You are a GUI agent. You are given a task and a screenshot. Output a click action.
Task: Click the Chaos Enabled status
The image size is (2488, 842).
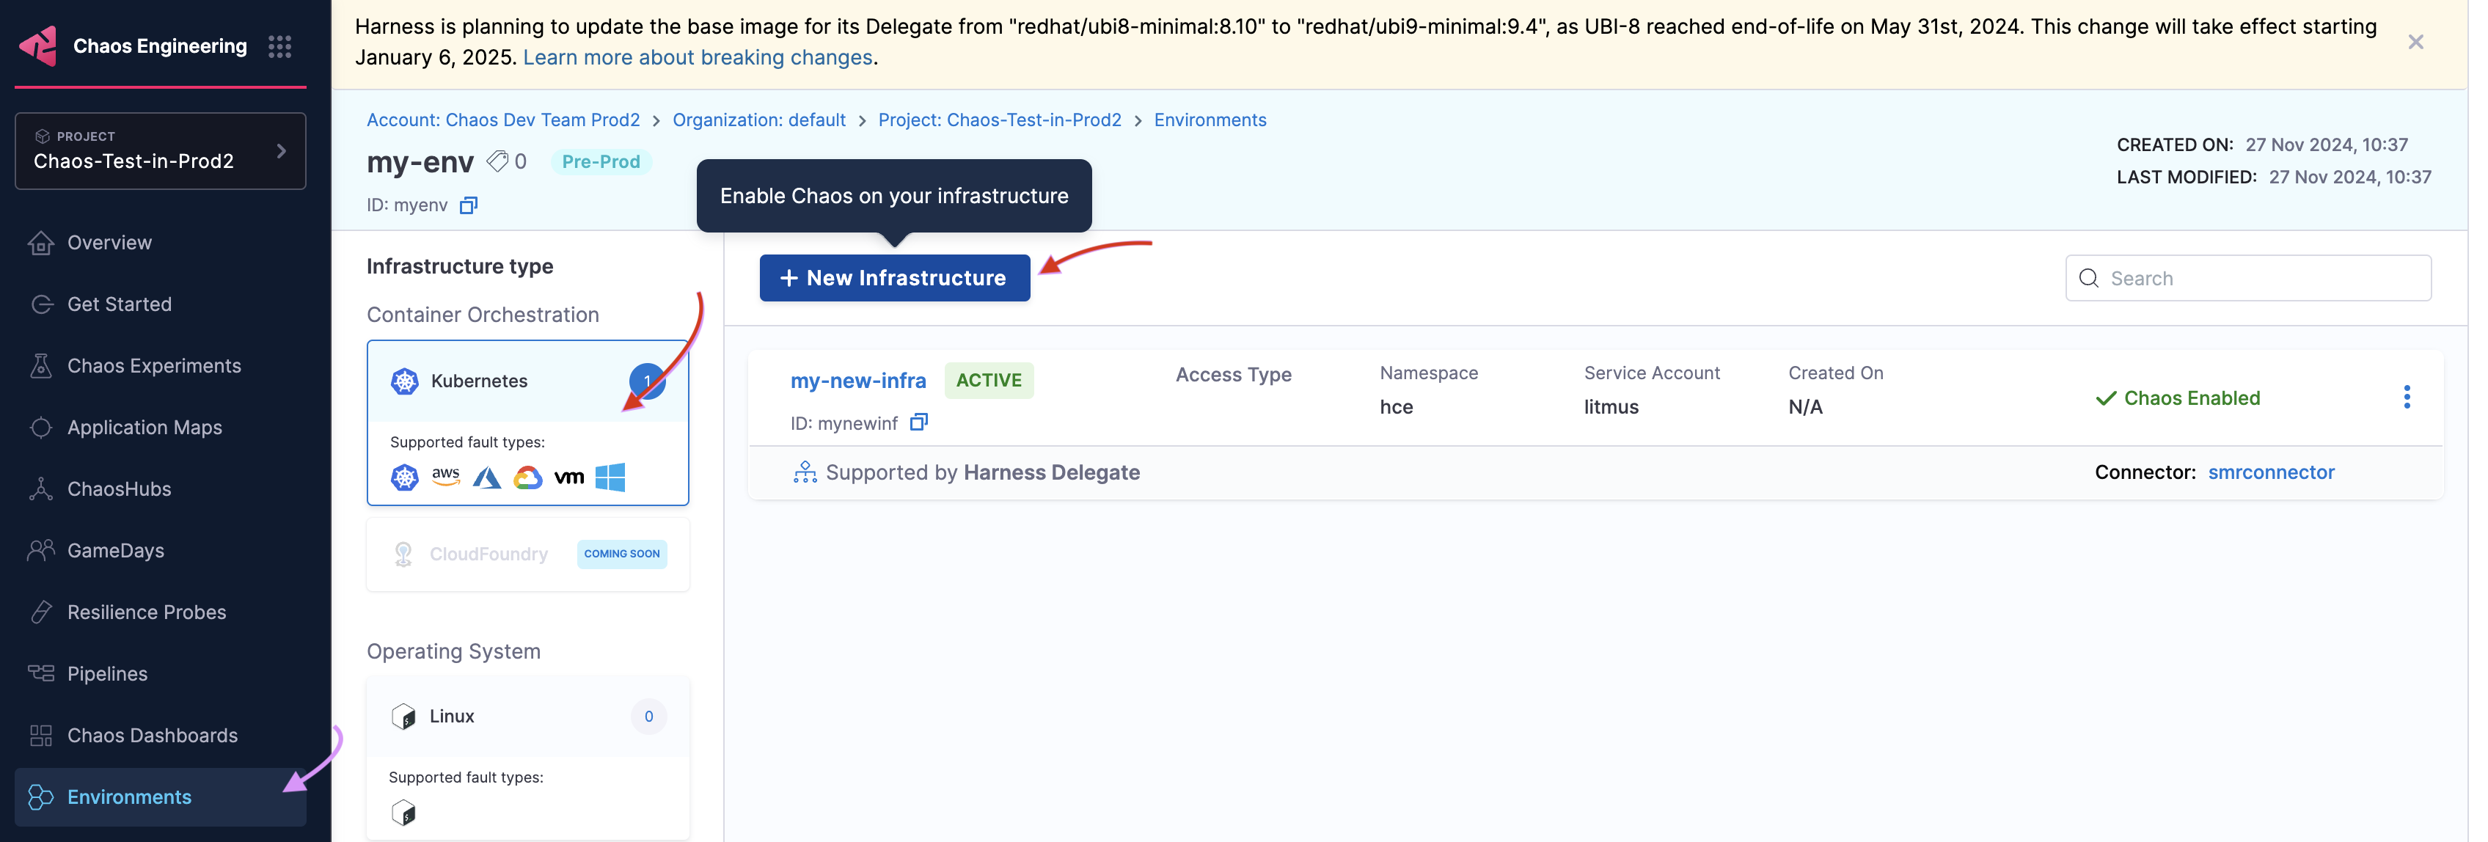2177,399
